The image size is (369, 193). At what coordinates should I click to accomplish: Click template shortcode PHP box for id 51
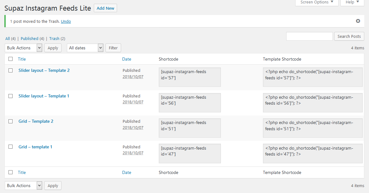(313, 128)
